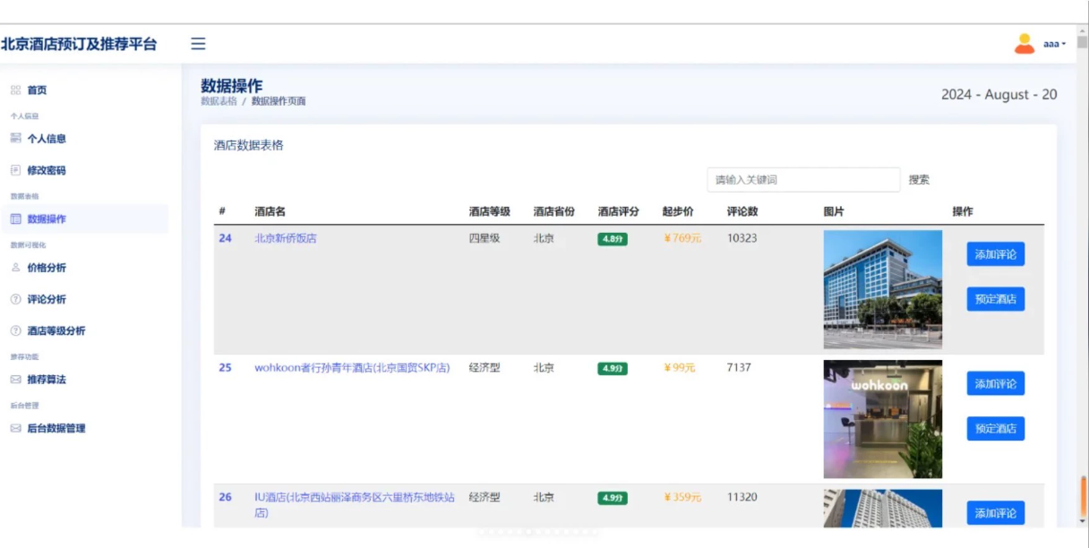This screenshot has height=548, width=1089.
Task: Click row number 26
Action: pos(225,497)
